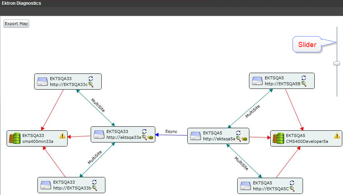The image size is (343, 195).
Task: Click the magnifier icon on EKTSQA5C node
Action: (x=292, y=189)
